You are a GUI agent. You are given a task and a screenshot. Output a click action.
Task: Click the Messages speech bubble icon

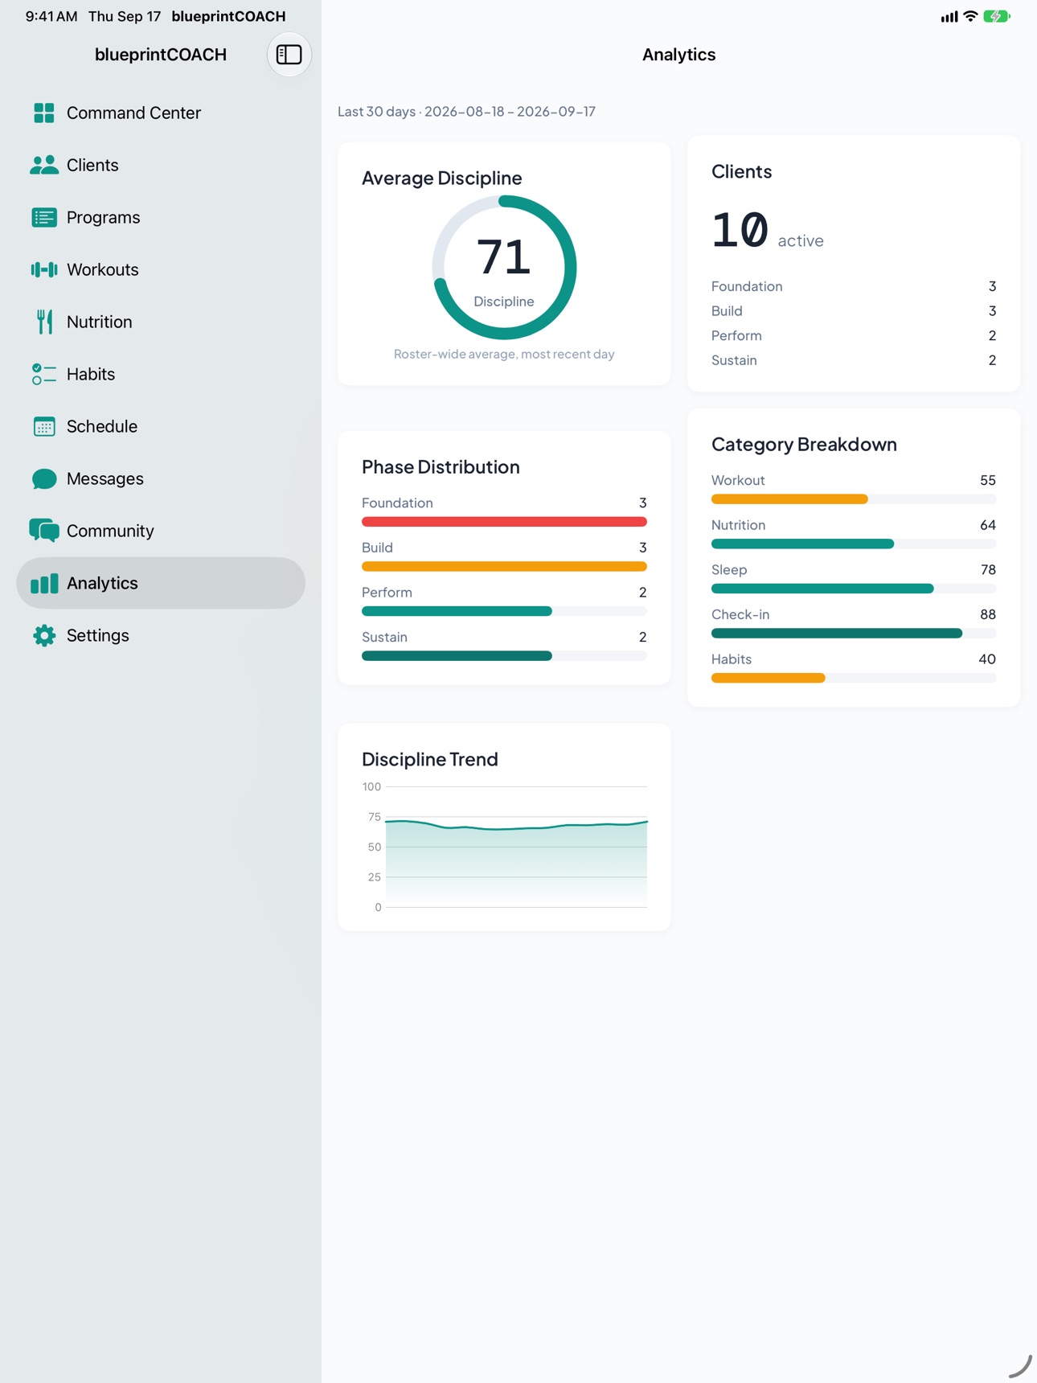[44, 478]
